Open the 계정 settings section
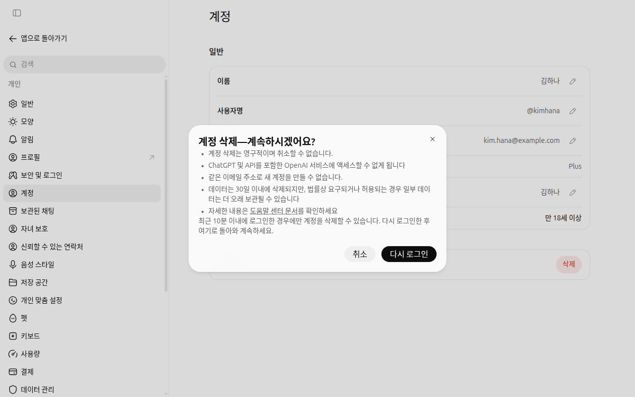 (82, 193)
